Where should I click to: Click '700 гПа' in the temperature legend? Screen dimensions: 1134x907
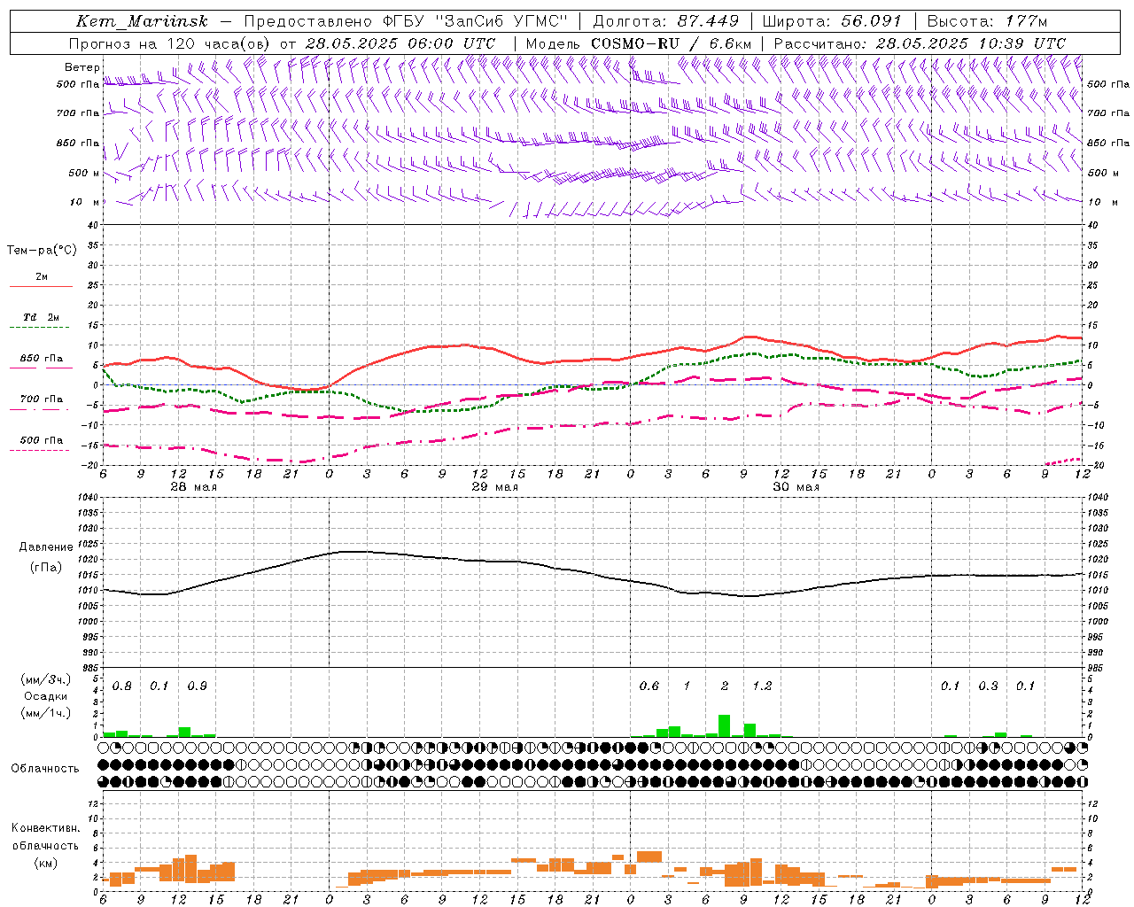pos(42,399)
